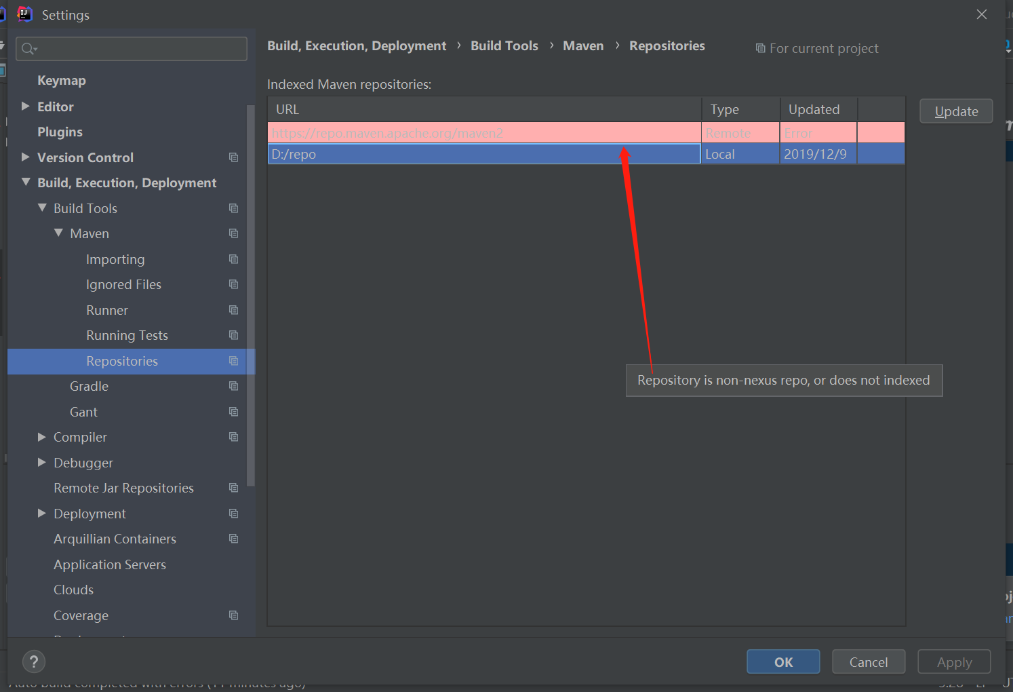1013x692 pixels.
Task: Expand the Deployment node
Action: tap(42, 513)
